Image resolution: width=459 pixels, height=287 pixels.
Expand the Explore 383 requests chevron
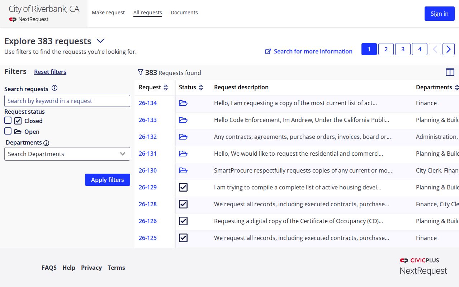pos(100,41)
